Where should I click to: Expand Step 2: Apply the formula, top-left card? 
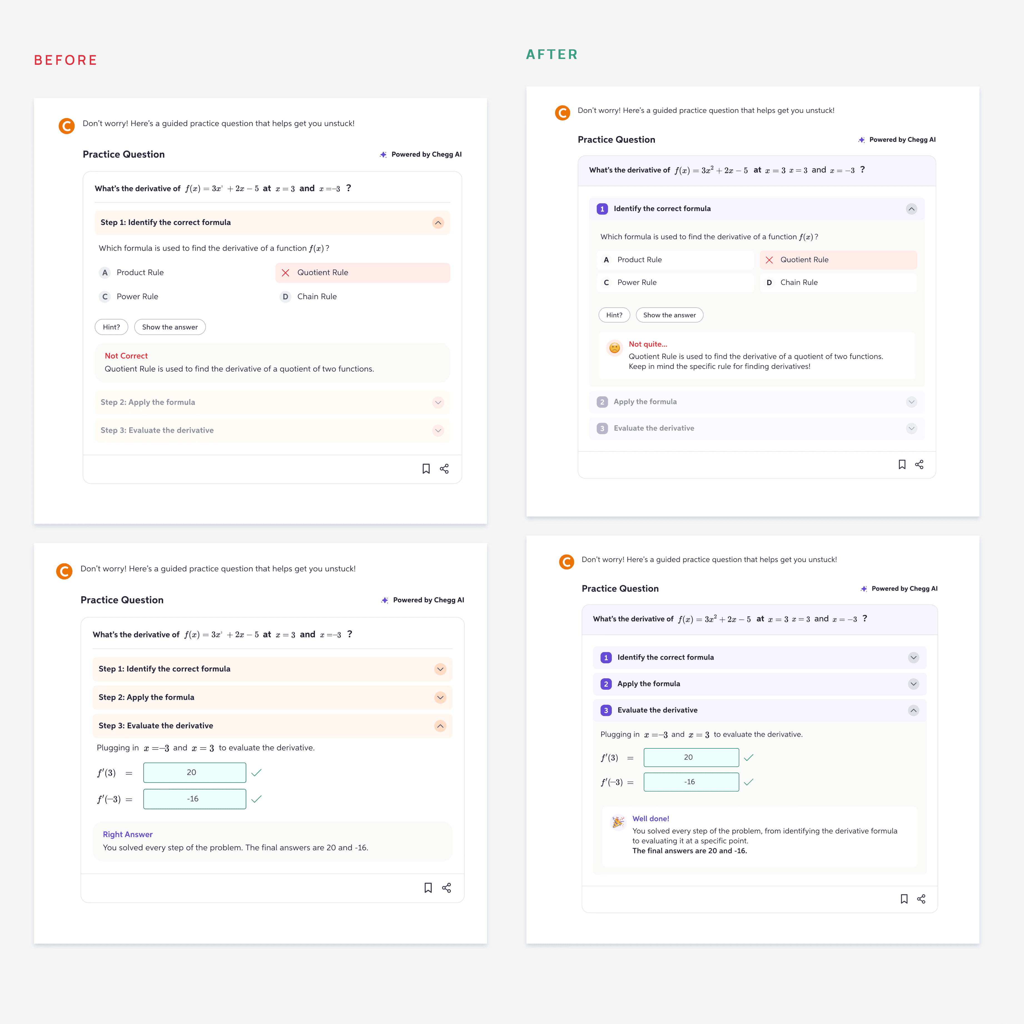pyautogui.click(x=438, y=402)
